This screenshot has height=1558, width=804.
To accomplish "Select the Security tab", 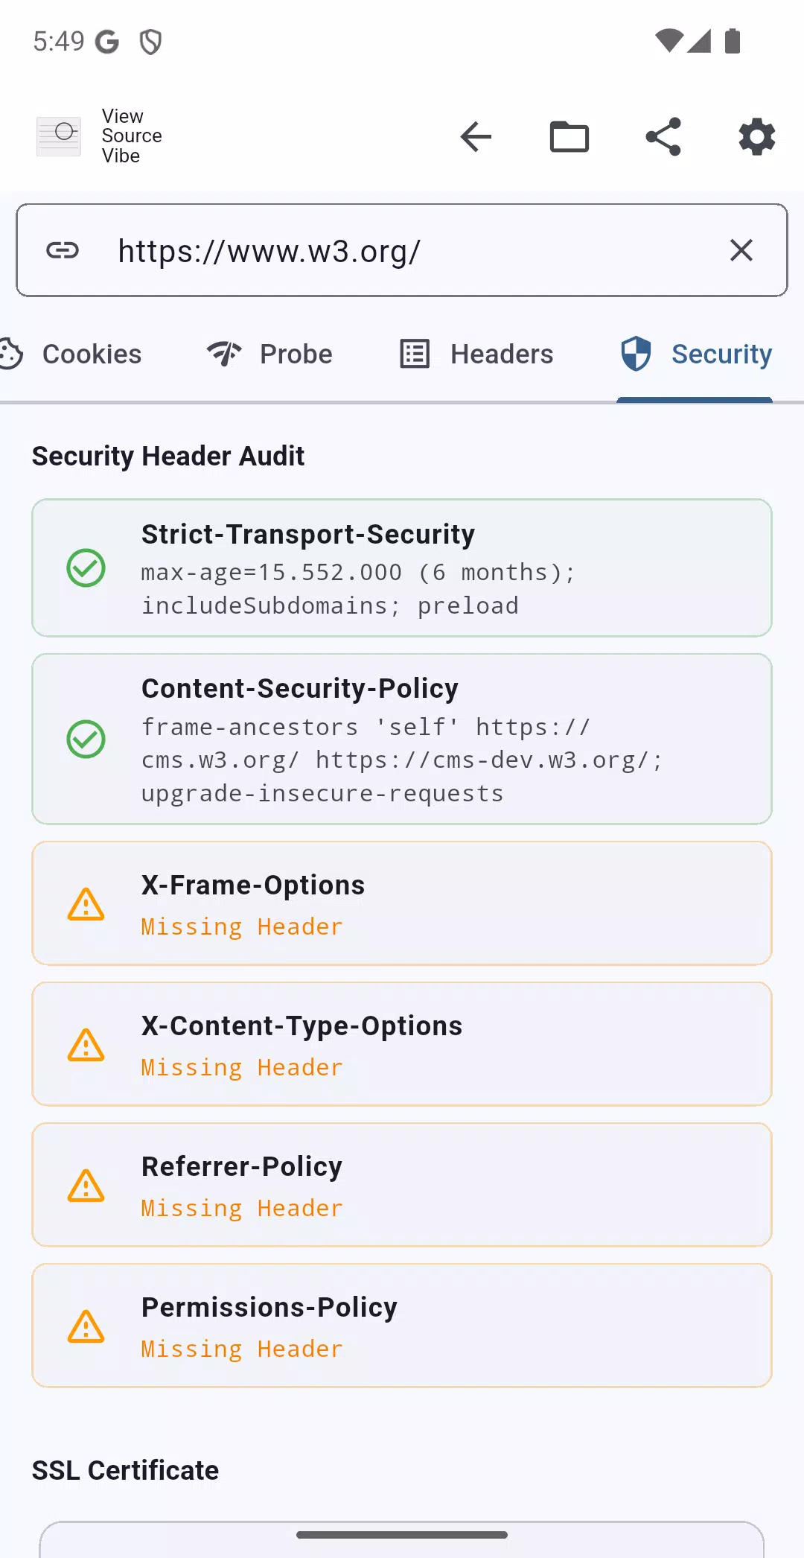I will pos(695,354).
